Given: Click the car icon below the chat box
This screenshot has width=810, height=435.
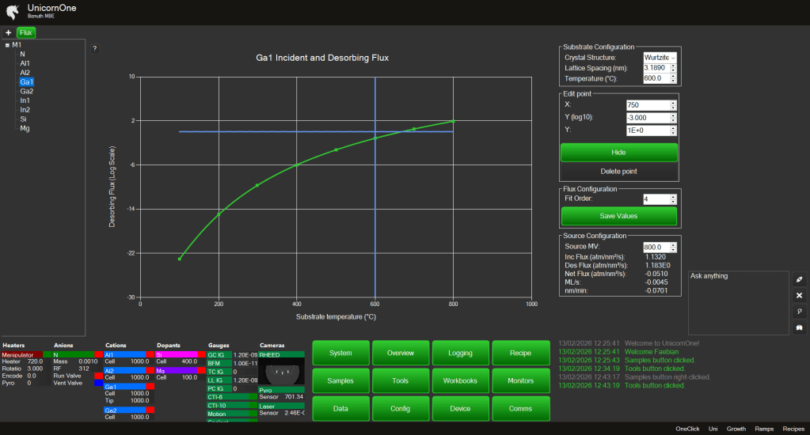Looking at the screenshot, I should (799, 327).
